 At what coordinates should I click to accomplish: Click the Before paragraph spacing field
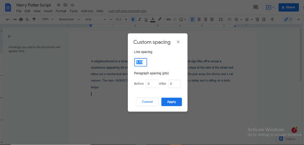152,84
